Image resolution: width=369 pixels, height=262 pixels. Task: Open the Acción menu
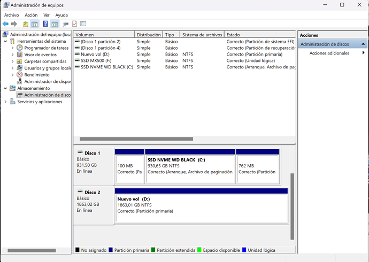(x=31, y=15)
